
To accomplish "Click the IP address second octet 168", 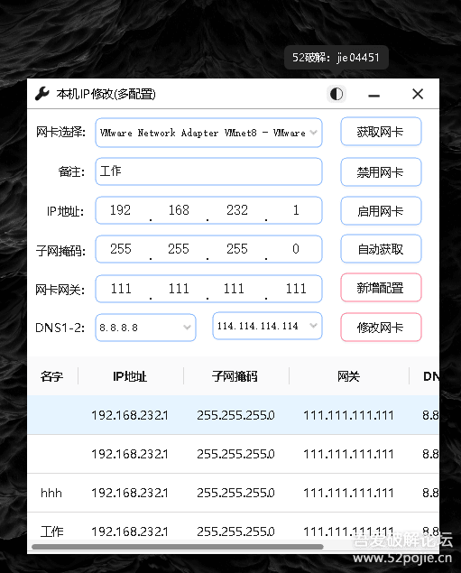I will [179, 210].
